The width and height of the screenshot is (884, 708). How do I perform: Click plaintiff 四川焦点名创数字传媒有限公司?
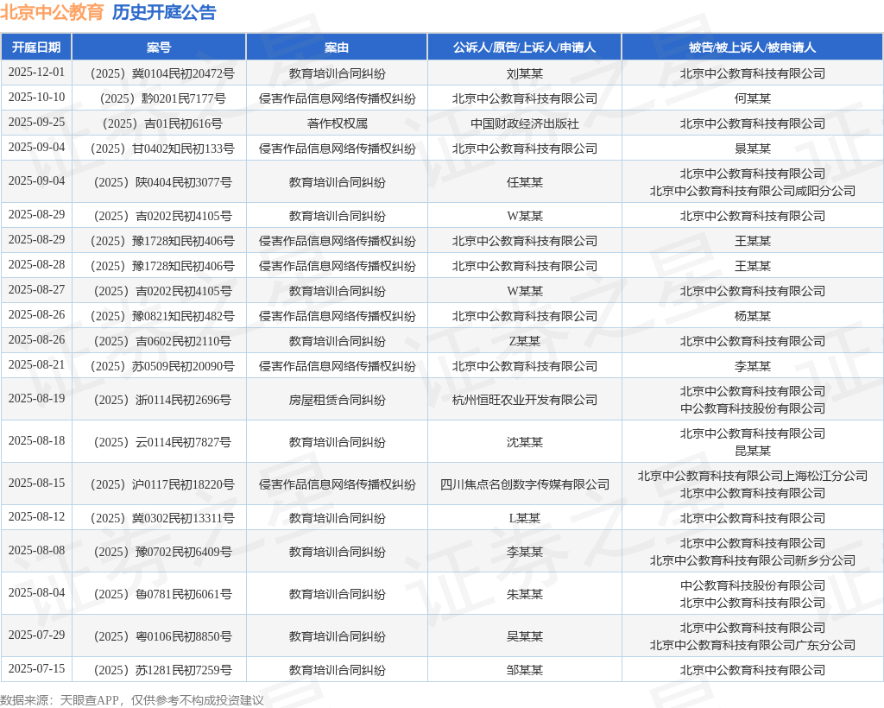click(524, 484)
